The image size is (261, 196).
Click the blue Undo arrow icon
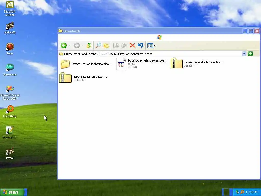[140, 45]
